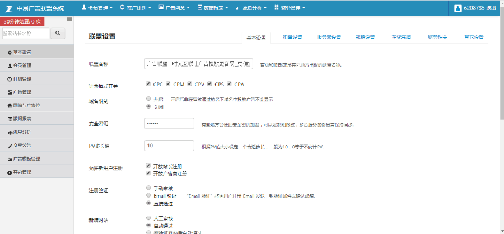Click the grid icon in top 财务管理 menu
This screenshot has width=504, height=234.
(x=277, y=7)
